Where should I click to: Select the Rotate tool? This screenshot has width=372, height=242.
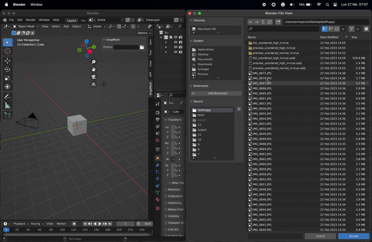pos(7,70)
